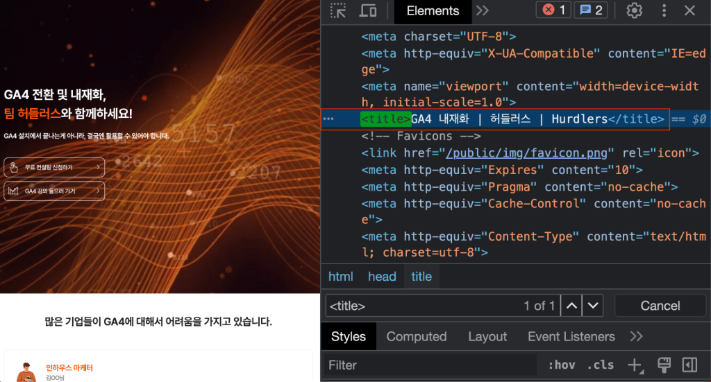Viewport: 711px width, 382px height.
Task: Toggle the :hov element state
Action: pyautogui.click(x=562, y=365)
